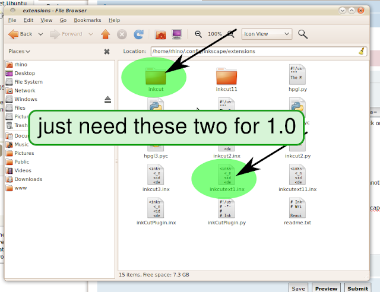Clear the location field with broom icon
The width and height of the screenshot is (380, 292).
(362, 52)
